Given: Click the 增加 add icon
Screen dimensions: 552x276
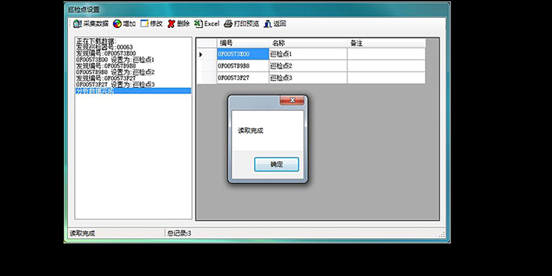Looking at the screenshot, I should tap(117, 23).
